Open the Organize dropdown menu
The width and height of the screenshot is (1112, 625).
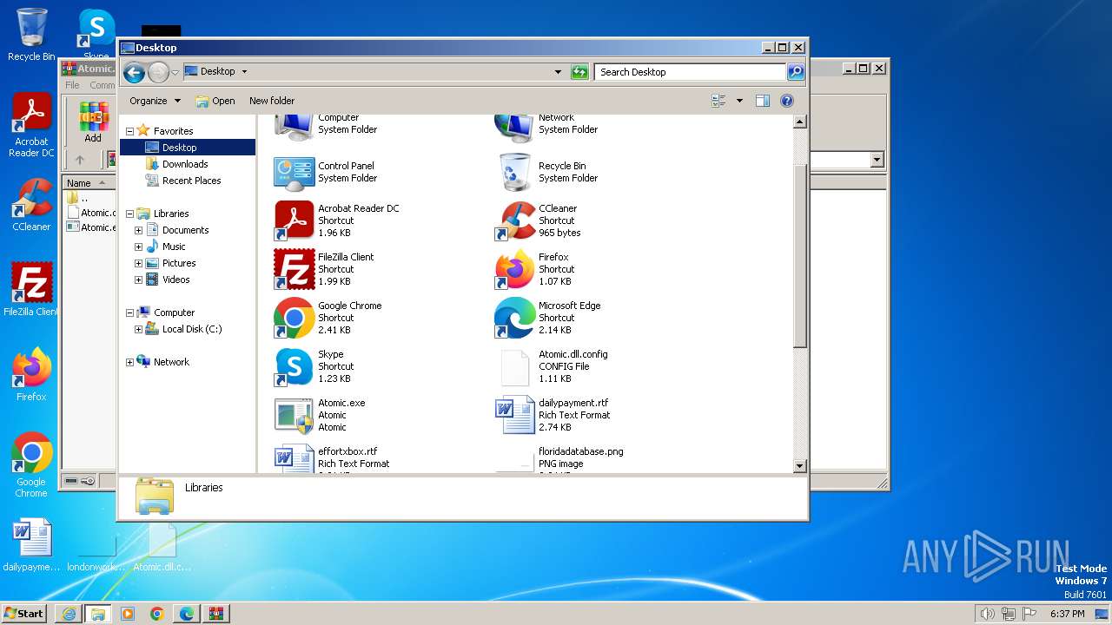point(155,101)
